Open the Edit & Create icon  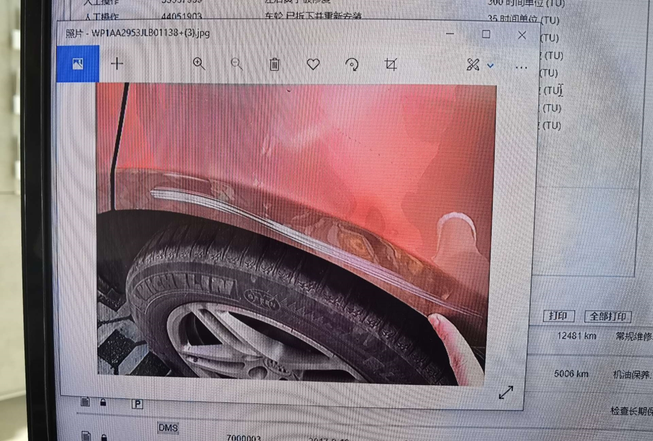pyautogui.click(x=473, y=65)
